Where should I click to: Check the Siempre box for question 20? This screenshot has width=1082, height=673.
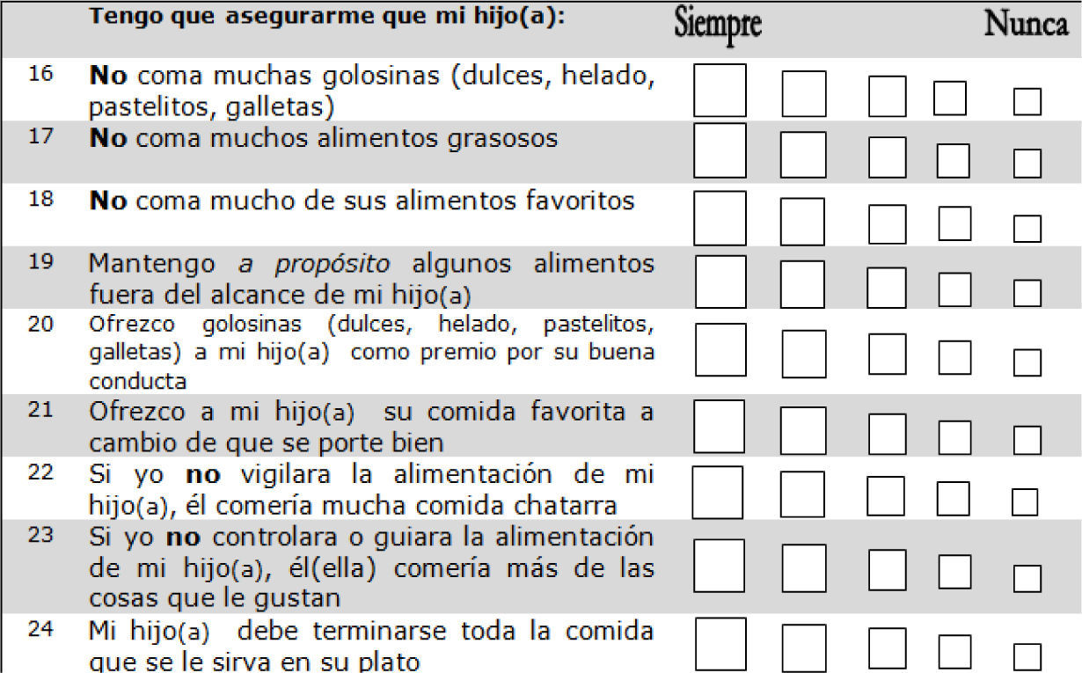tap(720, 350)
